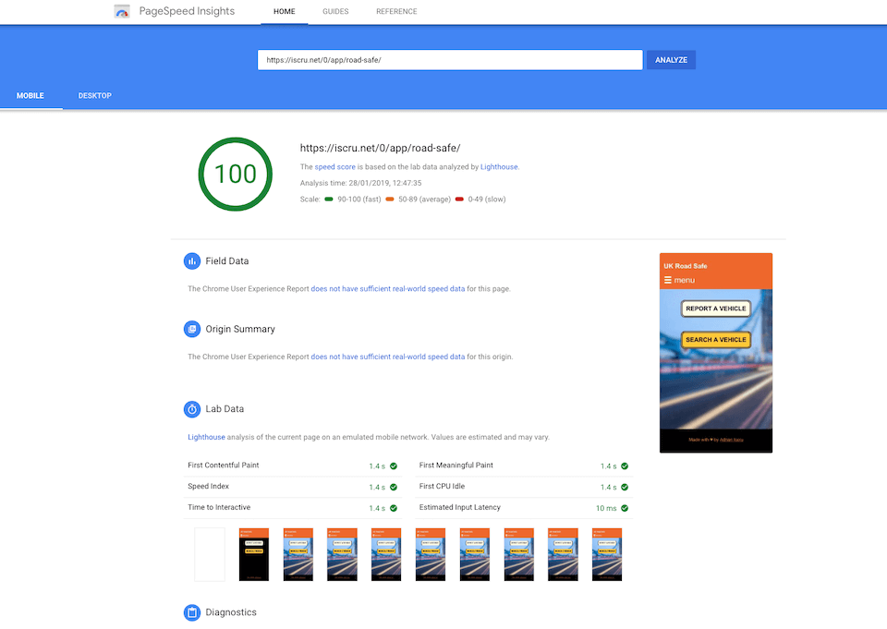Click the Lab Data heading

tap(225, 409)
